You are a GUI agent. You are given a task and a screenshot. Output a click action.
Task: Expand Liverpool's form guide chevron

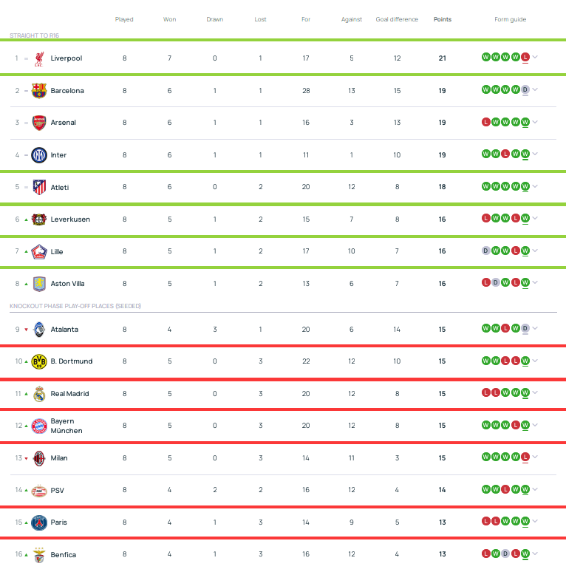coord(535,58)
